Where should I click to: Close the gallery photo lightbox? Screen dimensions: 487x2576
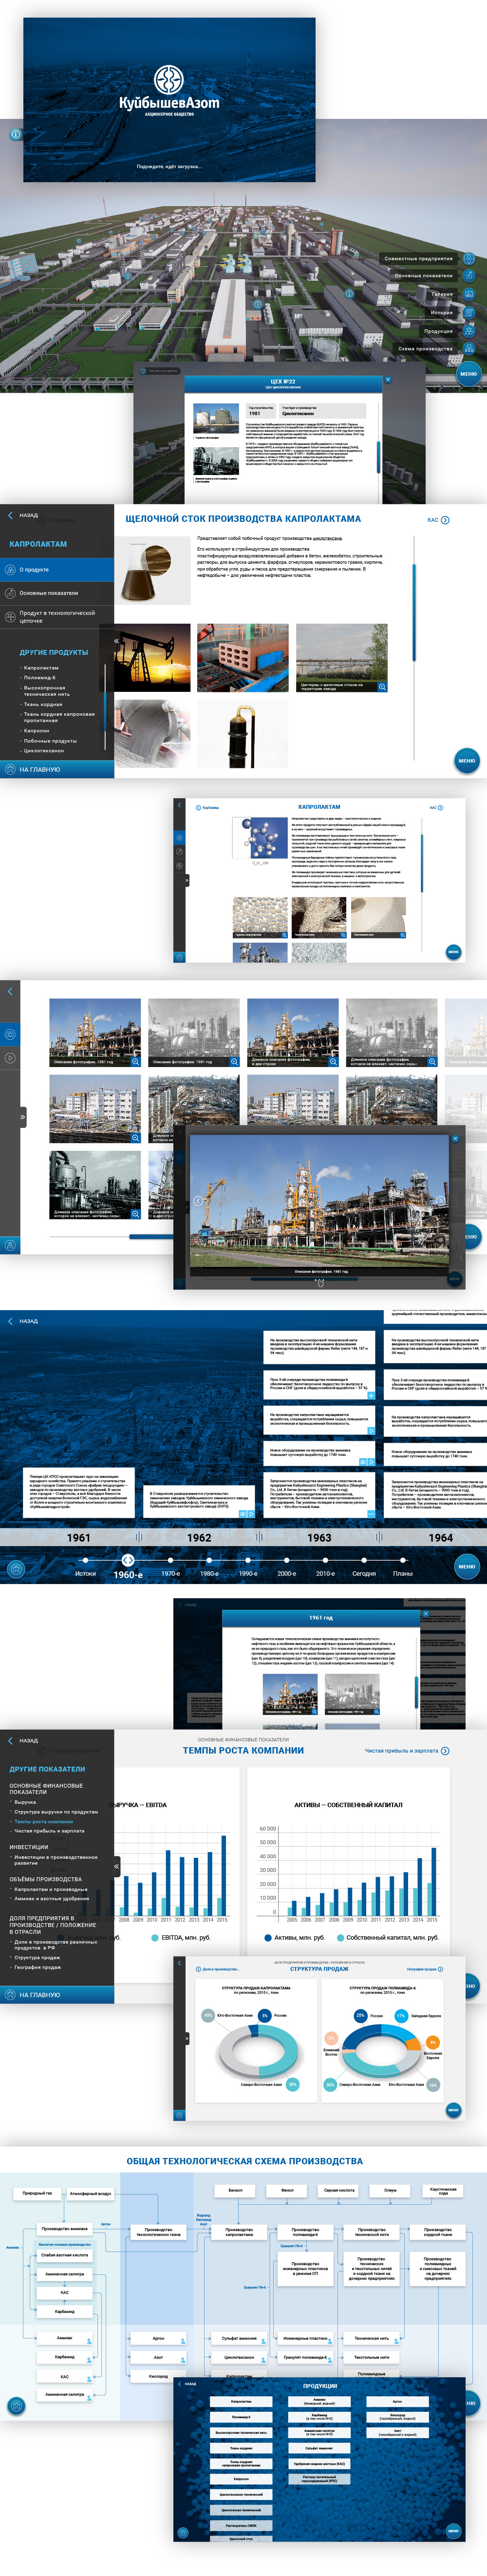point(455,1138)
